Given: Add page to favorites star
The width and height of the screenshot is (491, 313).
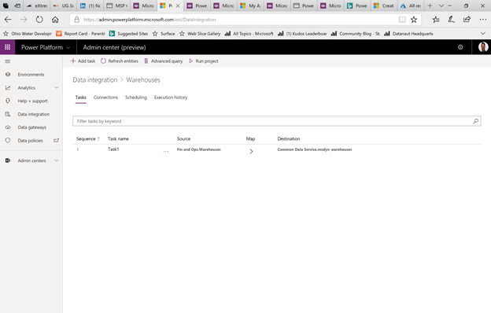Looking at the screenshot, I should point(414,20).
